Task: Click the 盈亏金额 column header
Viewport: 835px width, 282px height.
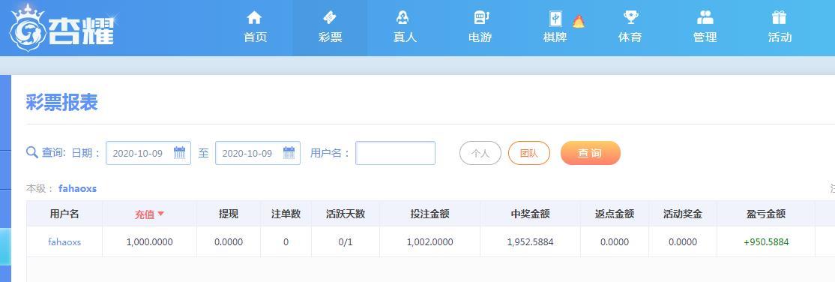Action: click(766, 214)
